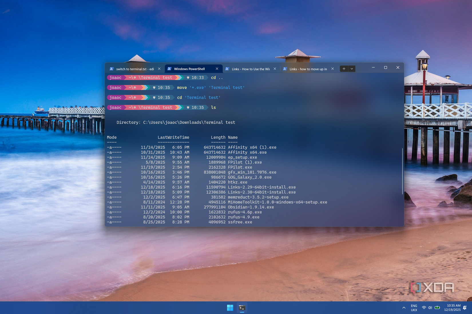The height and width of the screenshot is (314, 472).
Task: Click 'ssfree.exe' file name
Action: [x=240, y=222]
